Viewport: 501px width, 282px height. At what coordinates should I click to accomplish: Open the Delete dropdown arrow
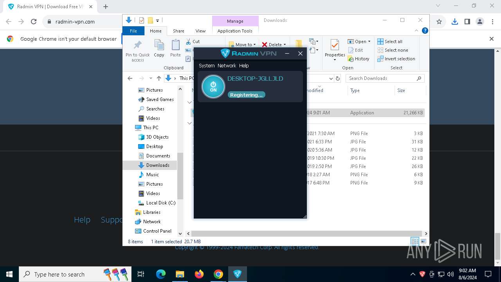point(285,45)
